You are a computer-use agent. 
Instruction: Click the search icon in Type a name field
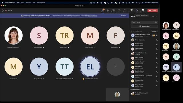click(x=156, y=22)
